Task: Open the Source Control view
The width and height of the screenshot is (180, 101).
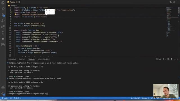Action: (3, 15)
